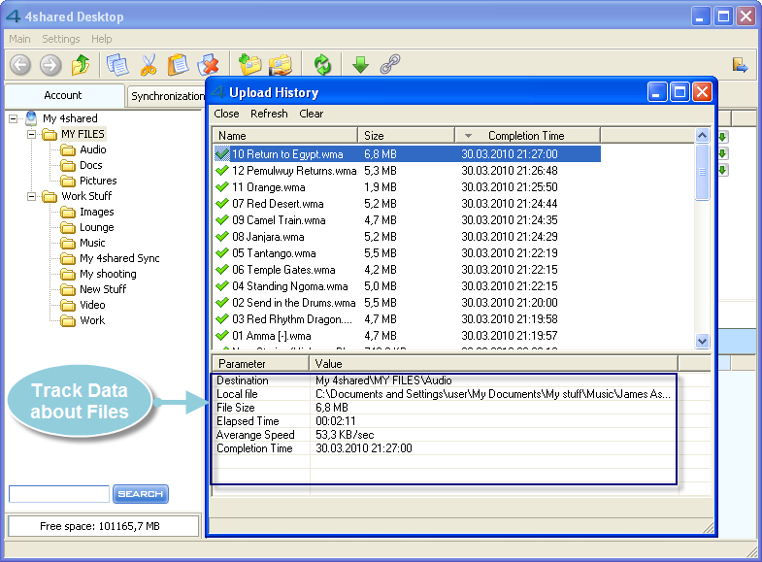Click 4shared logo in Upload History titlebar
Viewport: 762px width, 562px height.
(218, 92)
